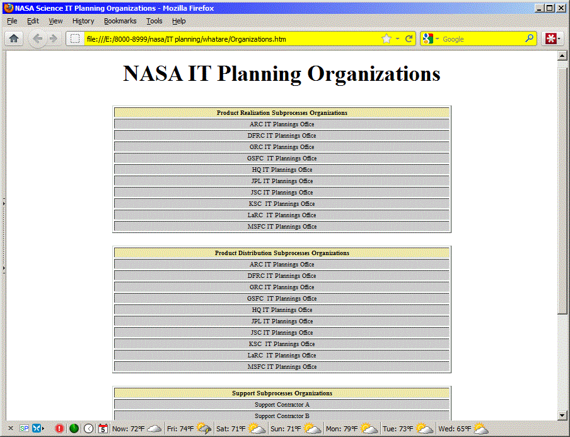Screen dimensions: 570x437
Task: Navigate back with the Back arrow
Action: tap(37, 39)
